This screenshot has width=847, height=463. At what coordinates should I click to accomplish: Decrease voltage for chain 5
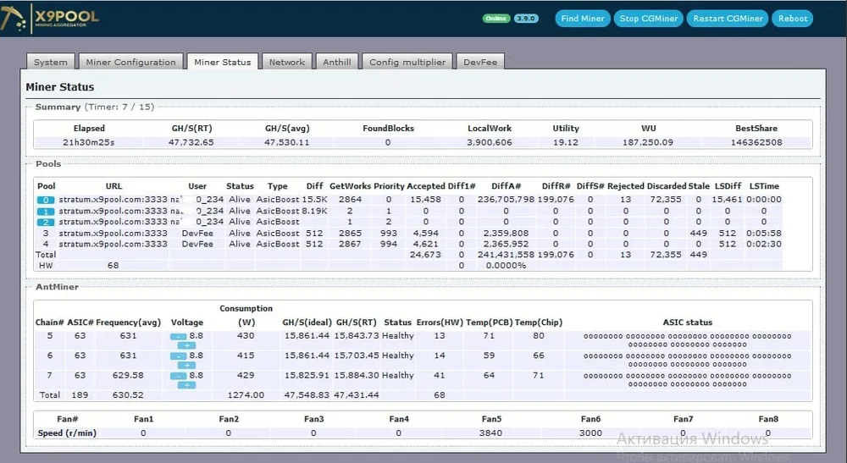click(x=178, y=336)
